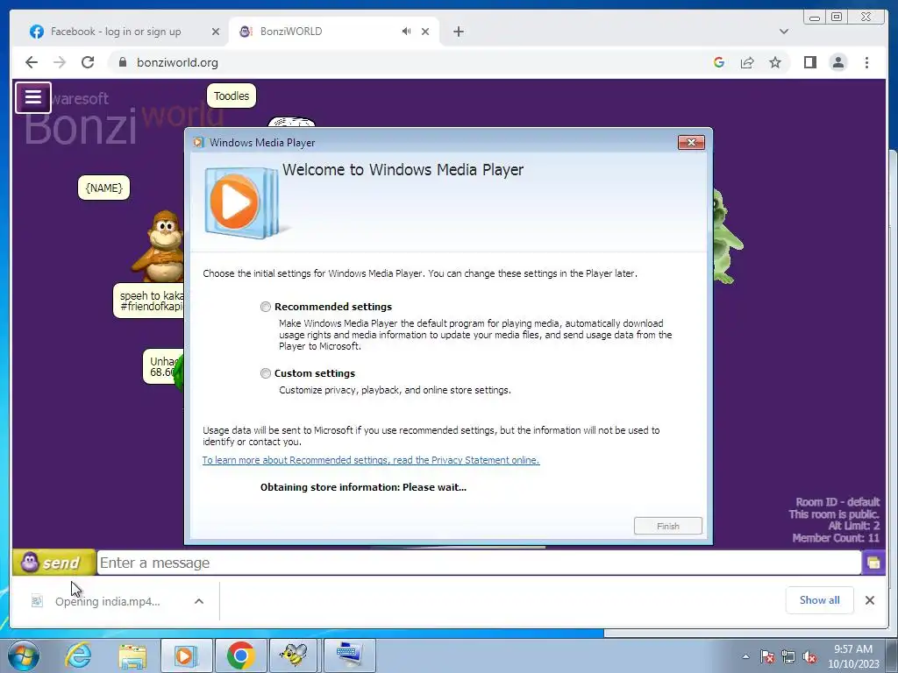Close the downloads bar
Screen dimensions: 898x673
pos(869,600)
